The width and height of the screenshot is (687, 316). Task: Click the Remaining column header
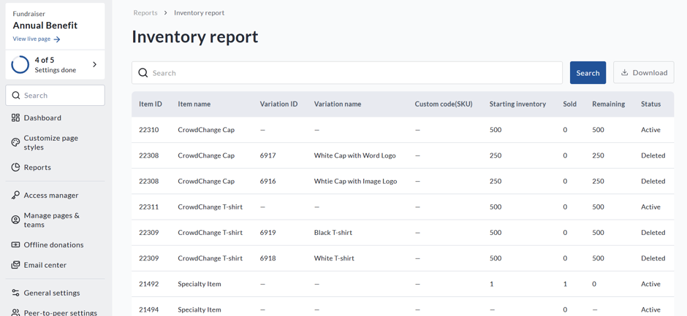click(x=609, y=104)
